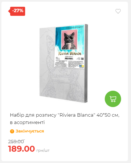Viewport: 131px width, 163px height.
Task: Click the barcode on the package label
Action: pyautogui.click(x=69, y=59)
